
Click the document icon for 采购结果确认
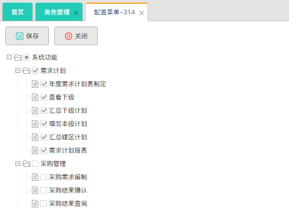tap(35, 190)
